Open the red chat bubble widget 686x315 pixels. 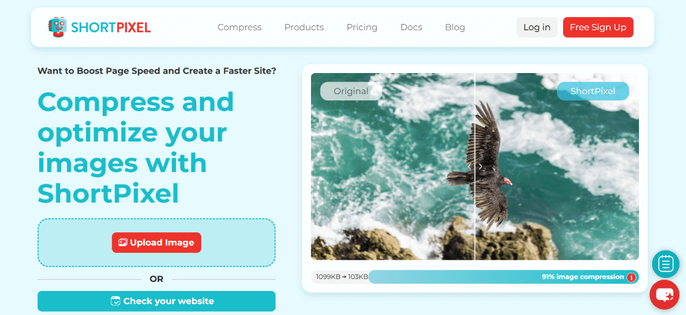(x=665, y=294)
